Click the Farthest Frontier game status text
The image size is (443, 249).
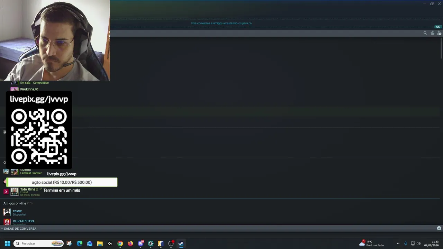(31, 173)
